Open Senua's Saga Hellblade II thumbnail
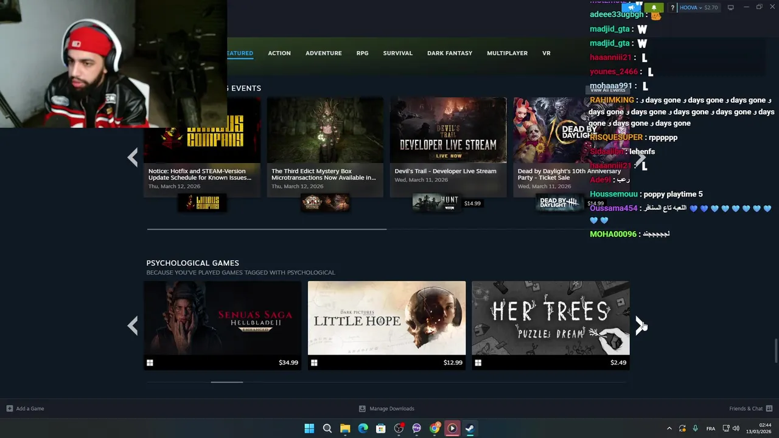This screenshot has height=438, width=779. pos(223,318)
